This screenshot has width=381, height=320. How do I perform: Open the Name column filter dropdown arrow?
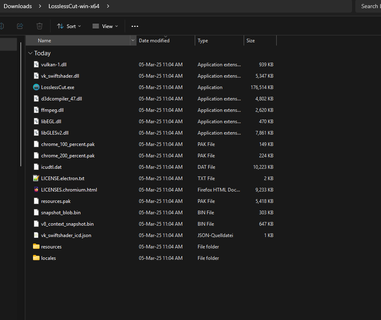pos(133,41)
